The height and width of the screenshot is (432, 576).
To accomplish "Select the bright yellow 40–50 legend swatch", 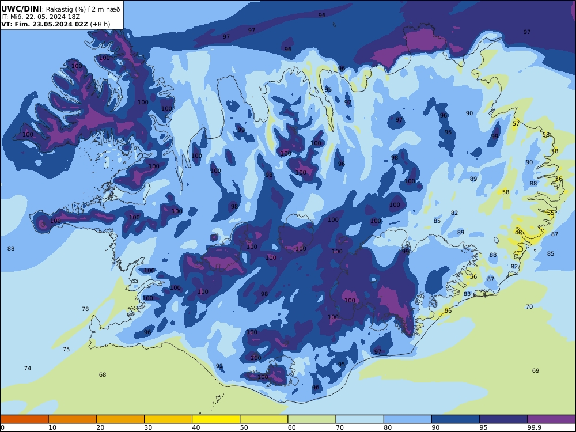I will (216, 419).
